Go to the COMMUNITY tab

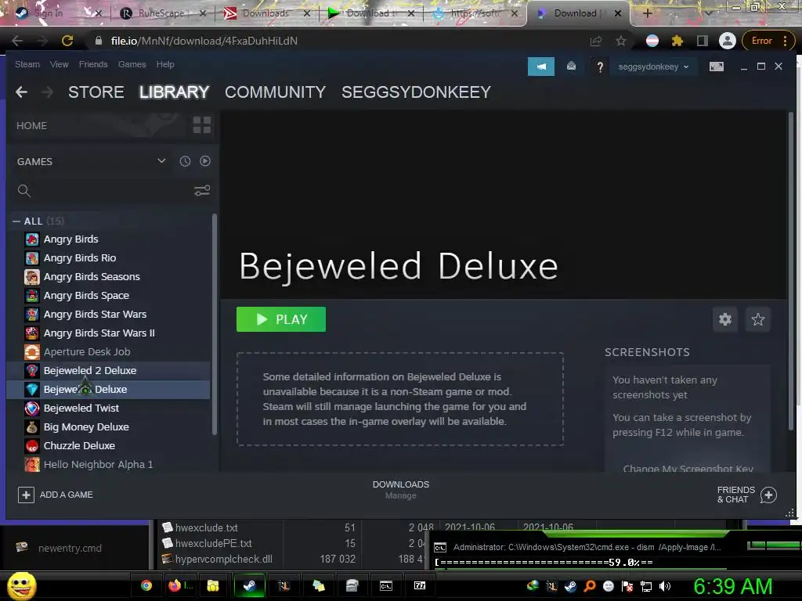coord(275,92)
